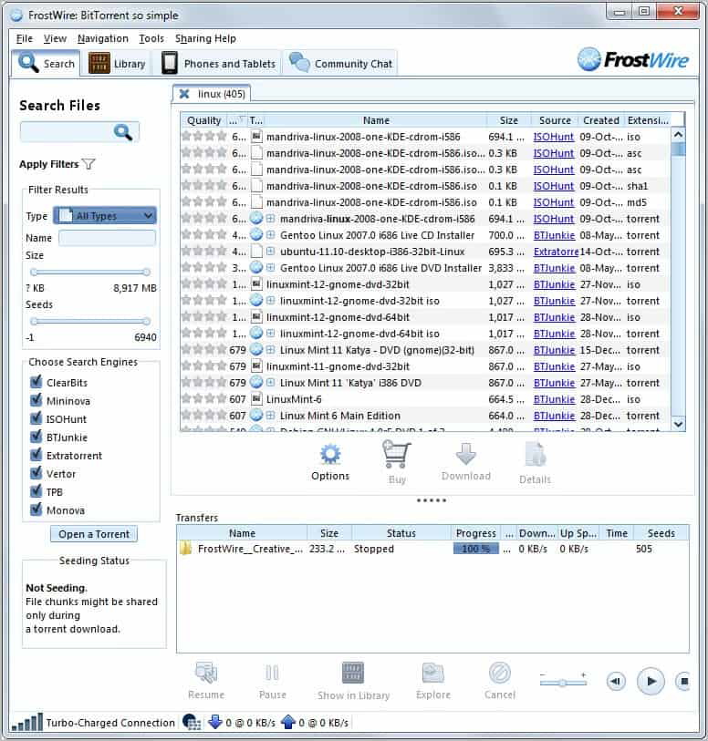Adjust the player volume slider
Image resolution: width=708 pixels, height=741 pixels.
pyautogui.click(x=563, y=682)
